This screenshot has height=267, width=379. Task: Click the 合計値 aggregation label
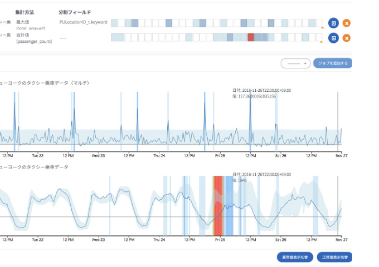coord(23,35)
